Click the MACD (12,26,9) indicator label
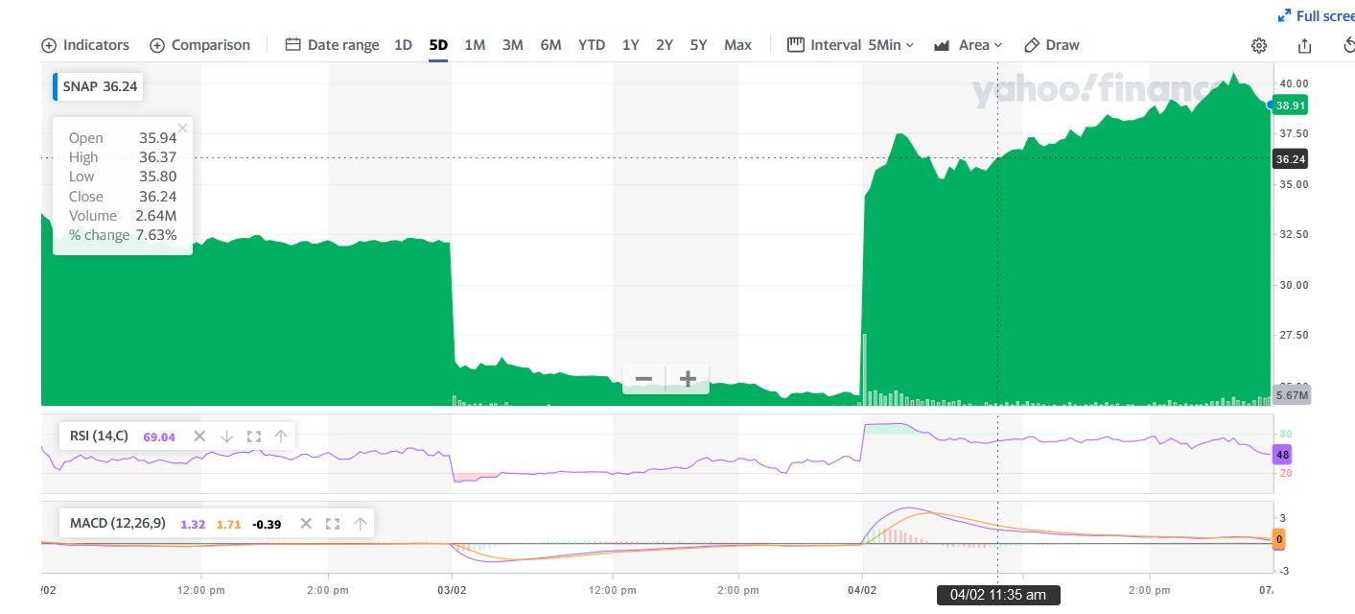 tap(118, 524)
